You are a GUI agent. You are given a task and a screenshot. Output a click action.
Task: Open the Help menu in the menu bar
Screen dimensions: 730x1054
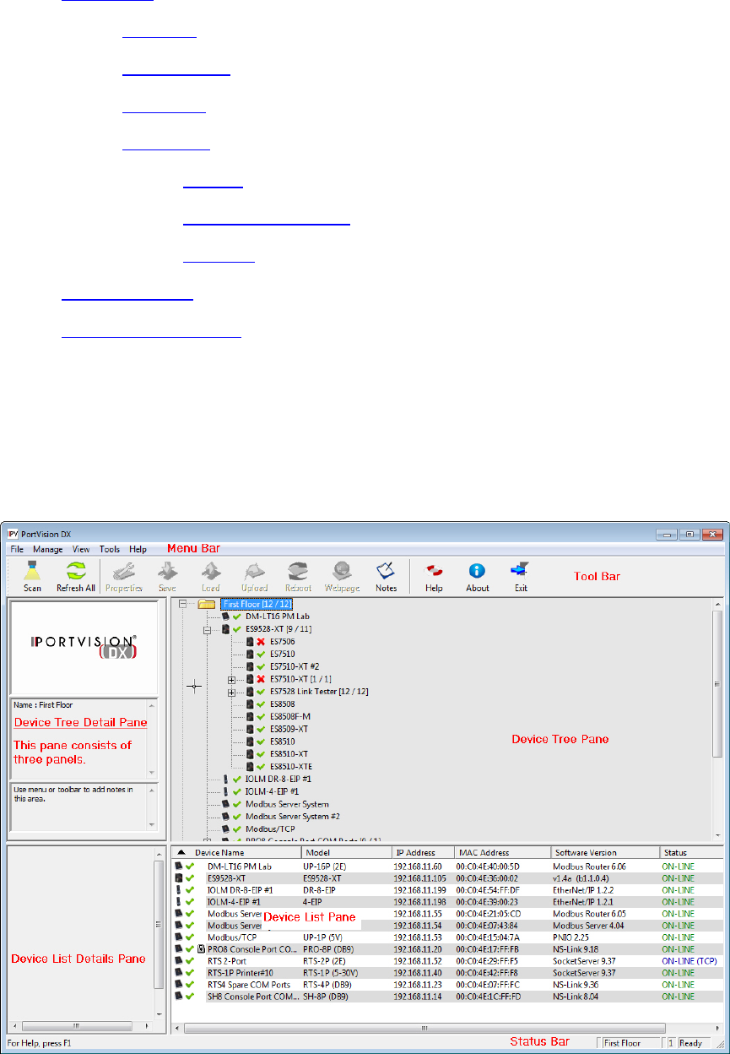[138, 549]
